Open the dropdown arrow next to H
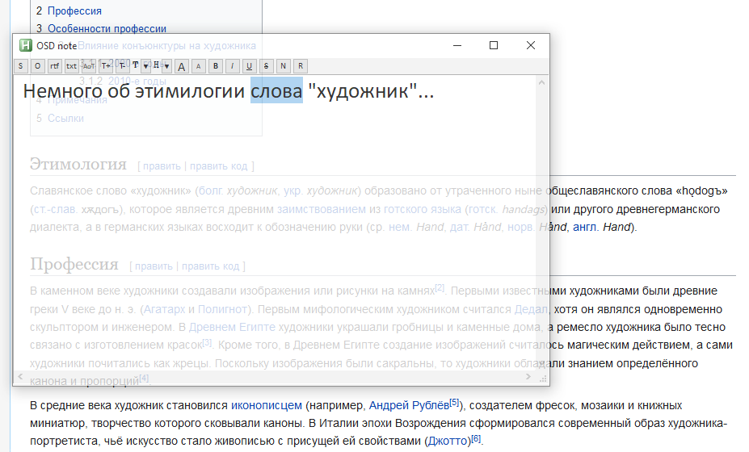 point(166,66)
